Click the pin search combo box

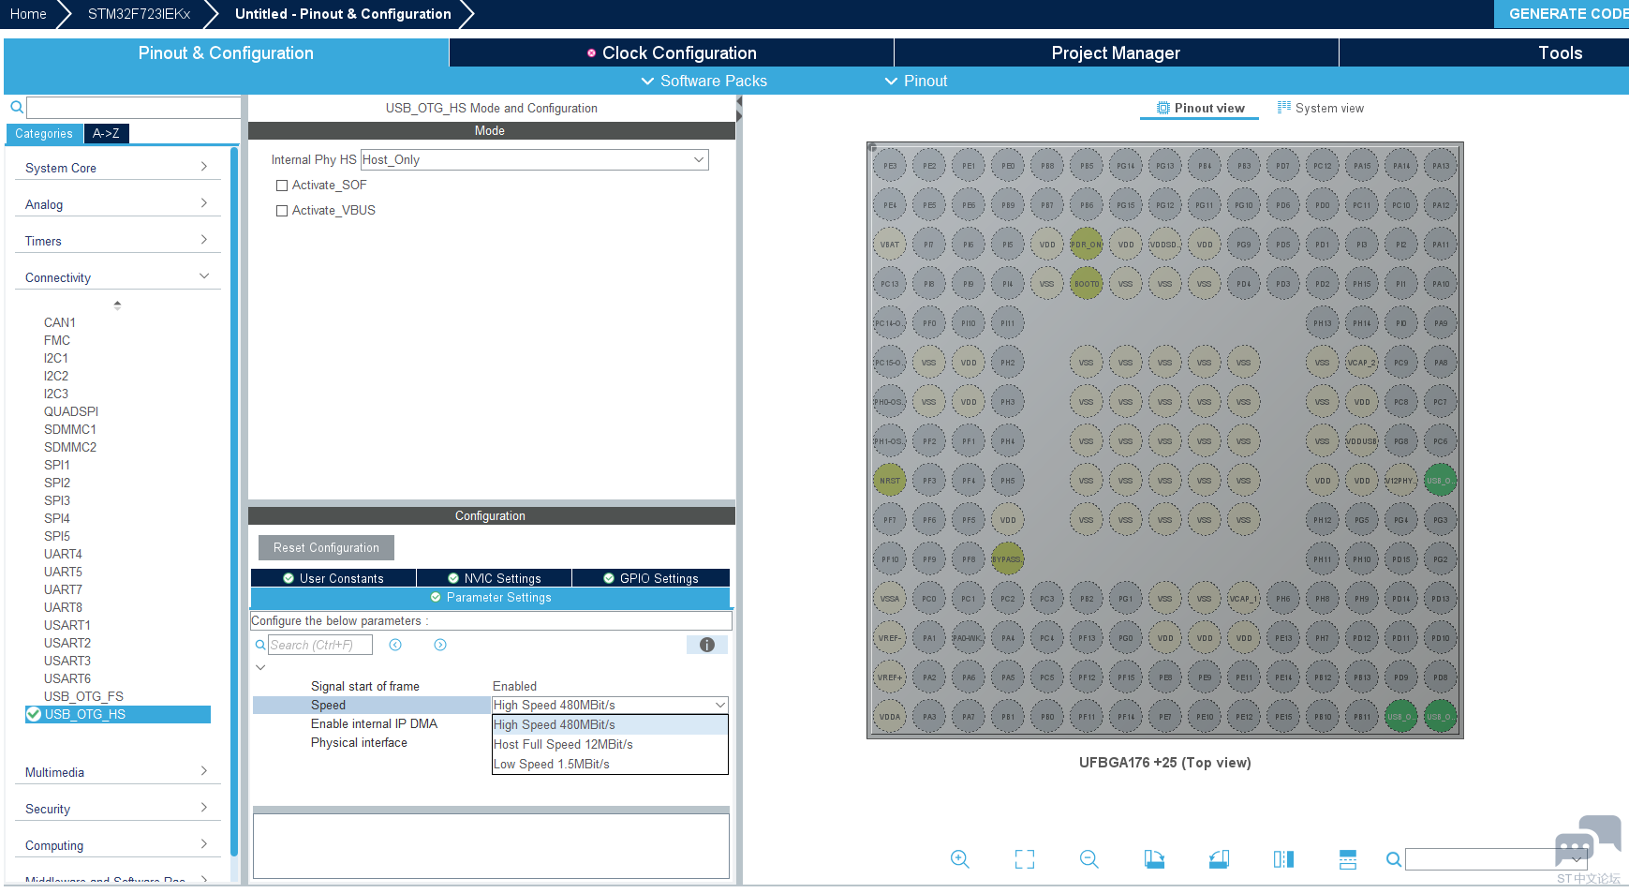pos(1496,859)
